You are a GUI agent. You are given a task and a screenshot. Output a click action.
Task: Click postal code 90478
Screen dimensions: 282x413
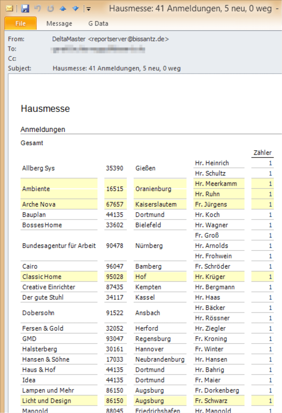point(115,246)
